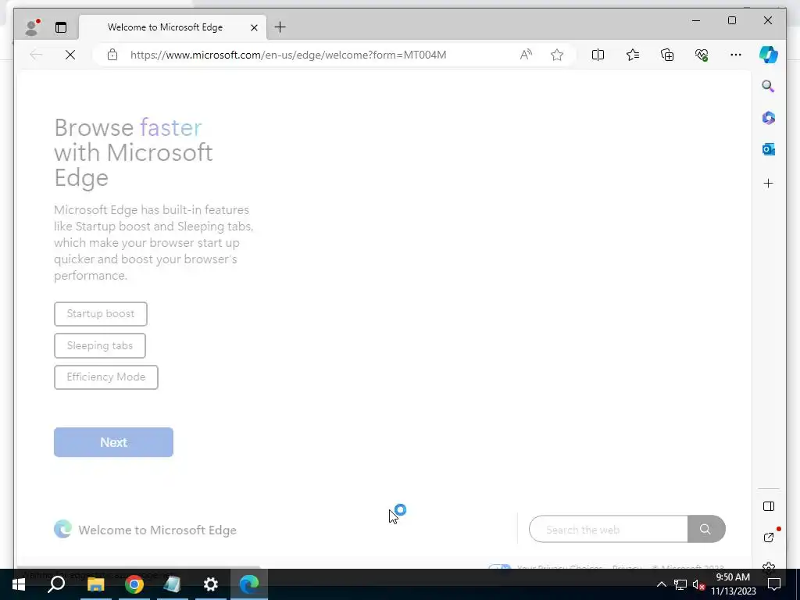Viewport: 800px width, 600px height.
Task: Click the address bar URL
Action: (288, 55)
